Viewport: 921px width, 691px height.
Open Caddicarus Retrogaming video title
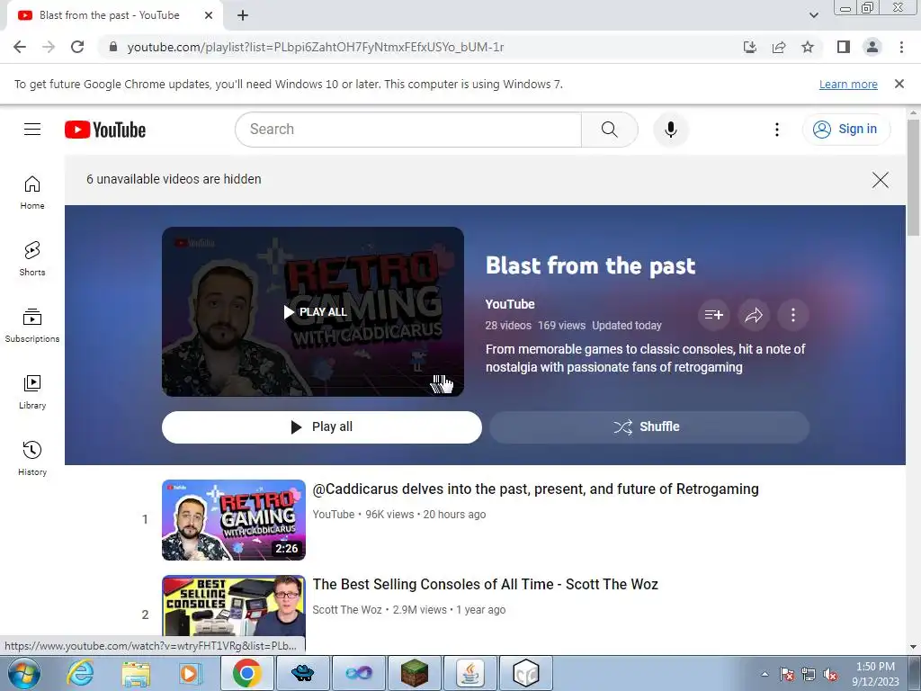536,489
